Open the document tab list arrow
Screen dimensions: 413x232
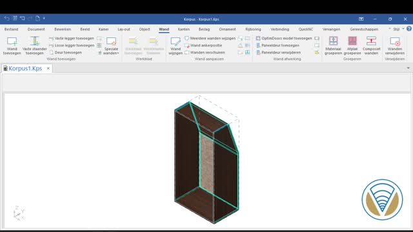[x=408, y=68]
